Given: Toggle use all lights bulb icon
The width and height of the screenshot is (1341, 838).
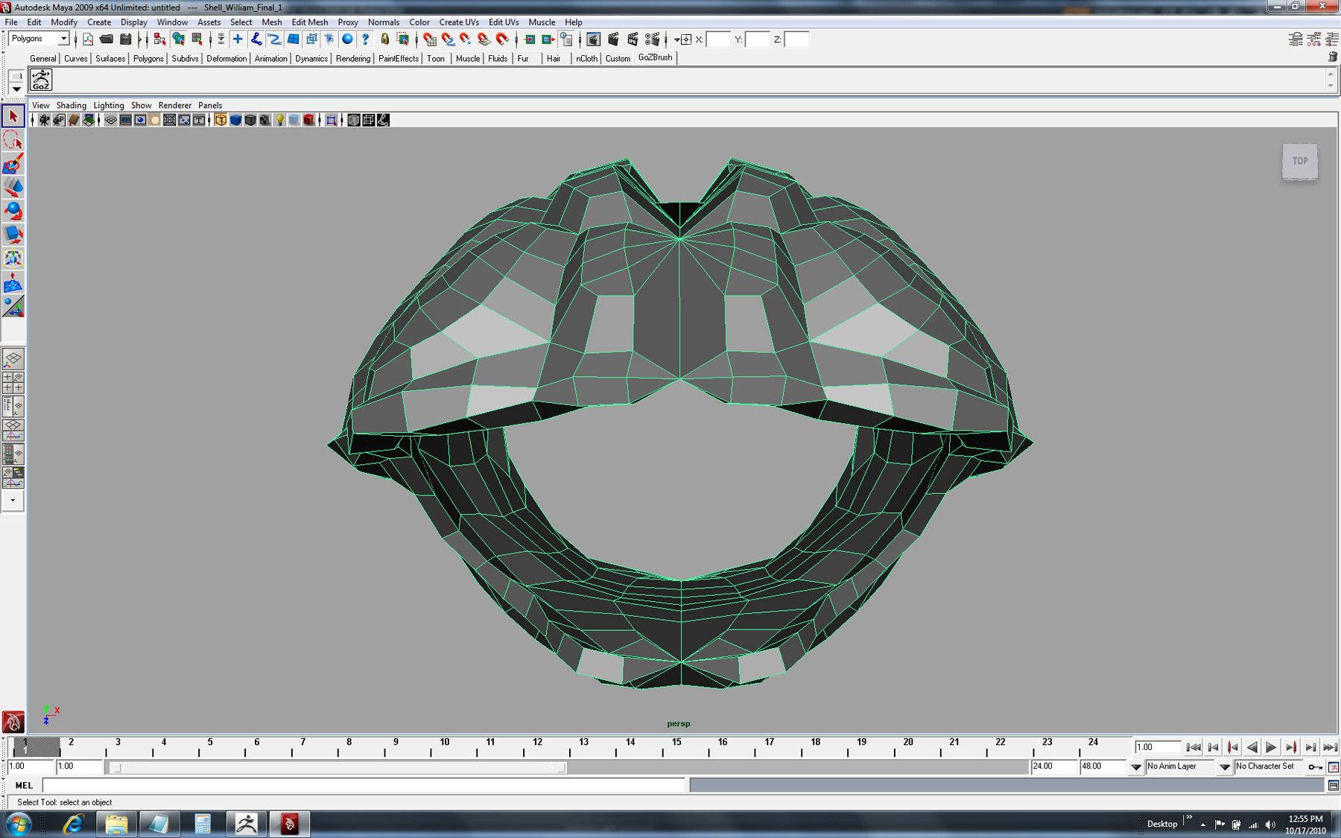Looking at the screenshot, I should [x=279, y=120].
